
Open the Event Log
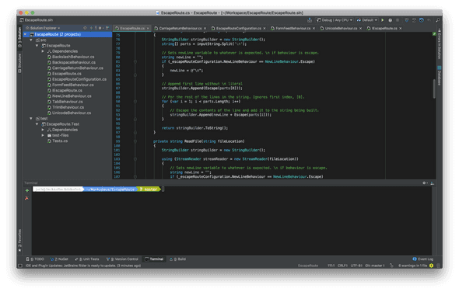pyautogui.click(x=422, y=259)
